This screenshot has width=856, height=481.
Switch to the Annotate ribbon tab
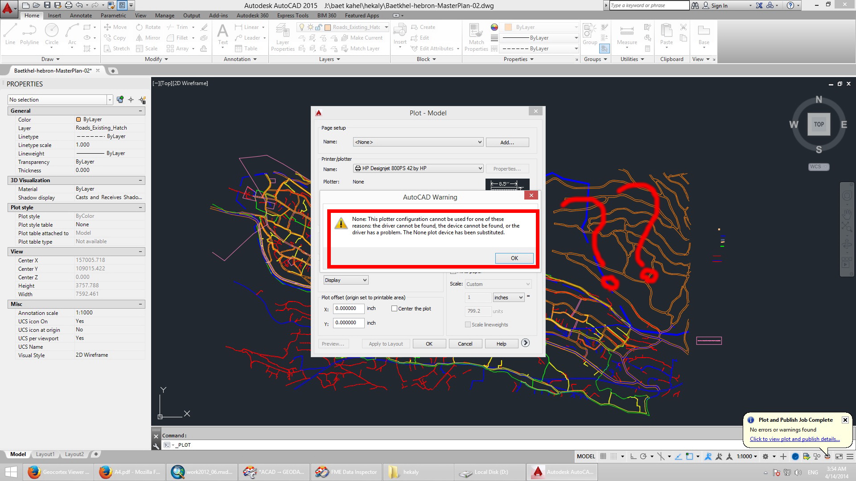coord(81,16)
